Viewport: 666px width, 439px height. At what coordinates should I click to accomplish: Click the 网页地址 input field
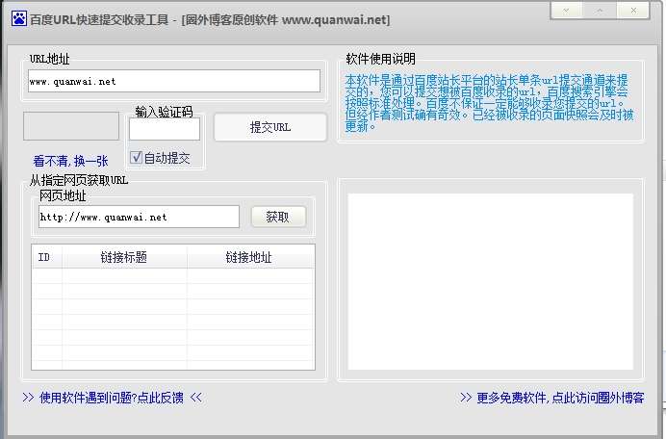pyautogui.click(x=139, y=217)
